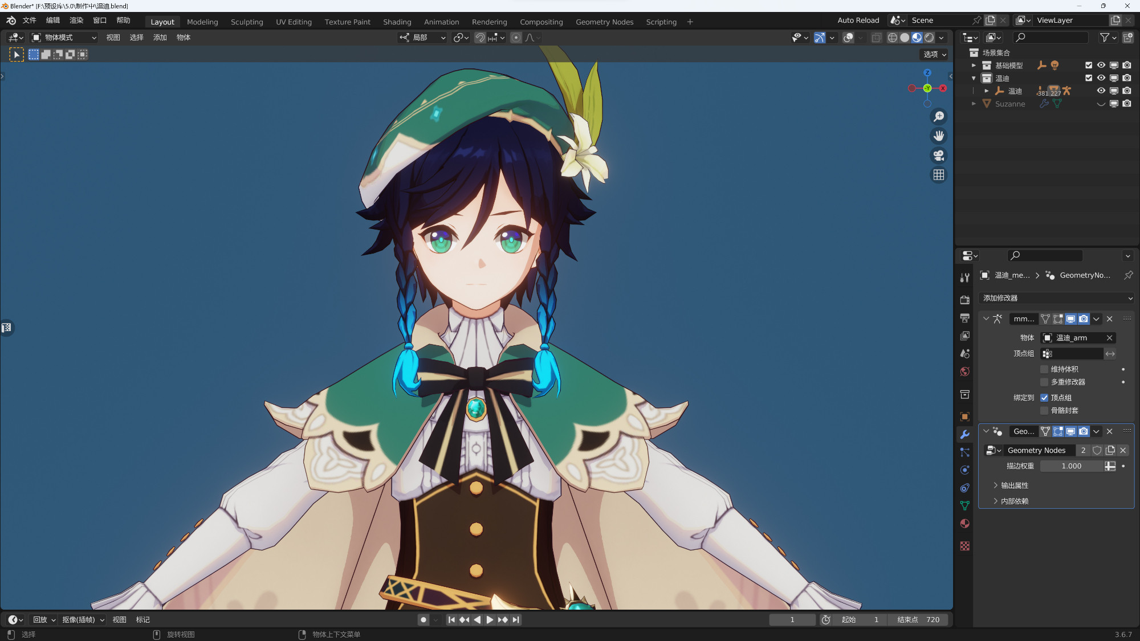Click the zoom view magnifier gizmo
The image size is (1140, 641).
[938, 117]
